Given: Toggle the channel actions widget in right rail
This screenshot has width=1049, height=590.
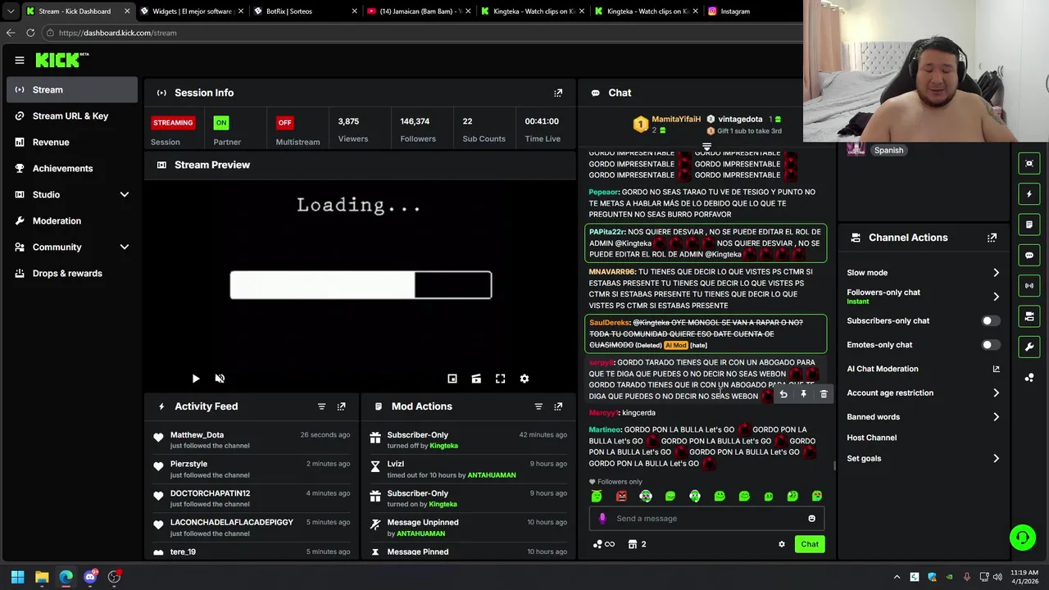Looking at the screenshot, I should (x=1029, y=316).
